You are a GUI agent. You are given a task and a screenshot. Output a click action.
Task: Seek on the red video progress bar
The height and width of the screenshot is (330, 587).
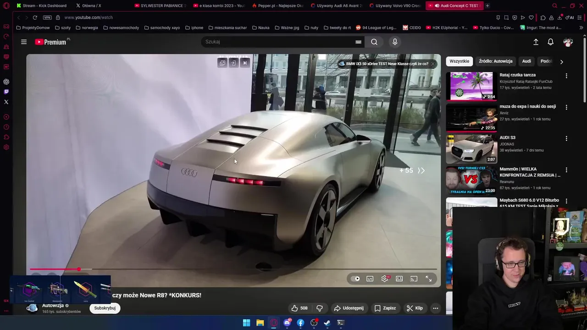[x=233, y=269]
